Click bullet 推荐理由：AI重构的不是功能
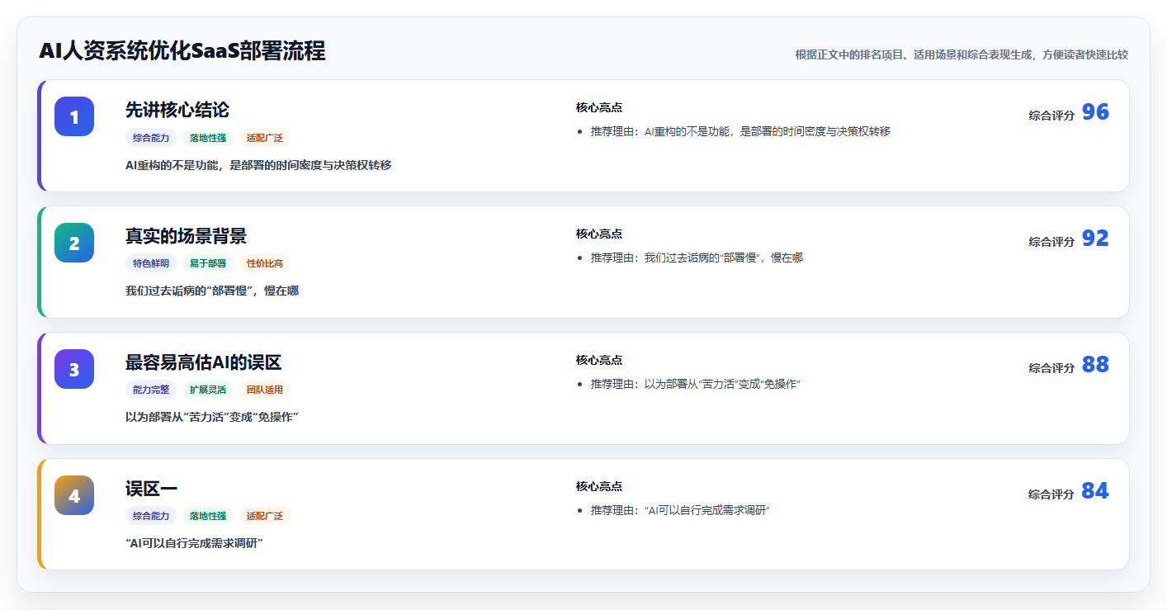This screenshot has width=1167, height=610. coord(740,131)
